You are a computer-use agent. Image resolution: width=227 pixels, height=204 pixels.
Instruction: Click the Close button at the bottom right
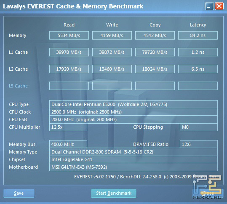click(x=208, y=193)
